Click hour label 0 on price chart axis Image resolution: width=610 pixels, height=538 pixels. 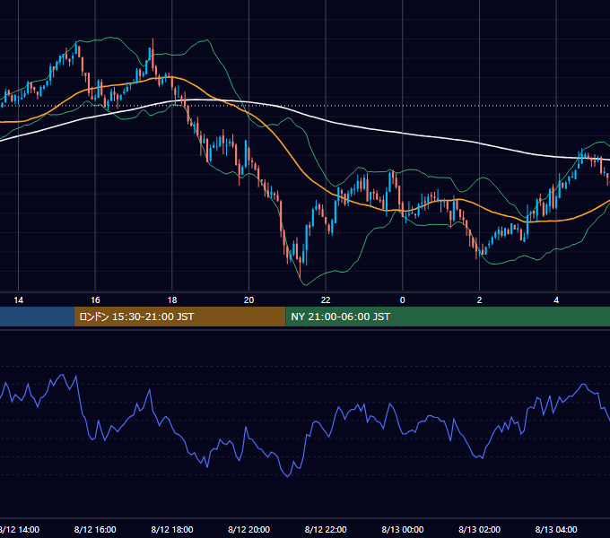403,300
